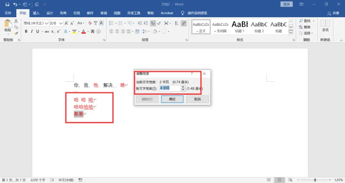Viewport: 345px width, 183px height.
Task: Click the dialog help question mark
Action: tap(192, 74)
